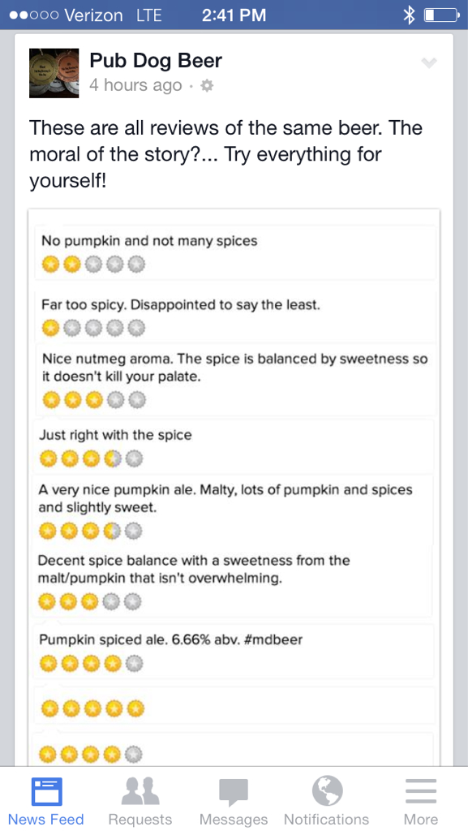Open the Pub Dog Beer page name
The height and width of the screenshot is (831, 468).
coord(156,60)
